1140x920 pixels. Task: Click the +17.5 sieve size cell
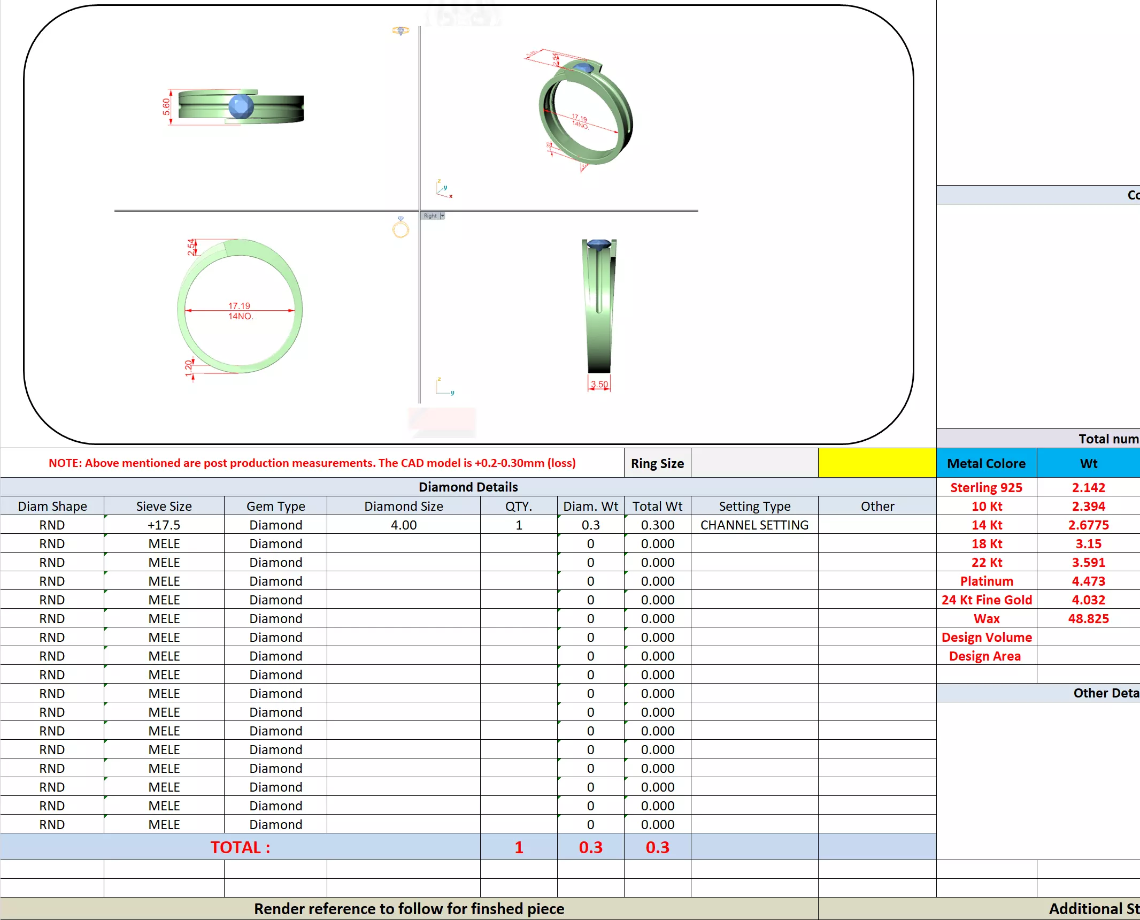(164, 525)
